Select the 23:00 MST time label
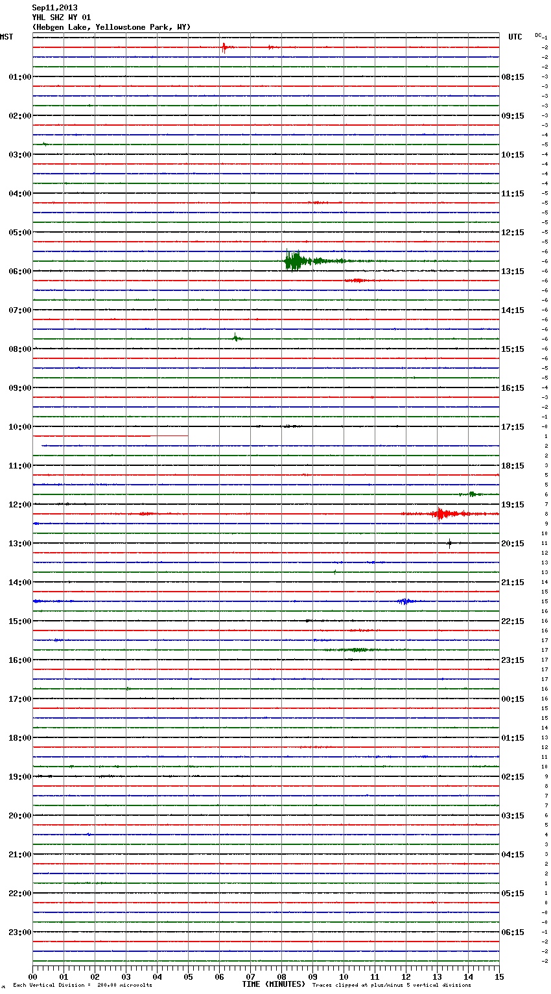The height and width of the screenshot is (994, 551). click(x=19, y=932)
